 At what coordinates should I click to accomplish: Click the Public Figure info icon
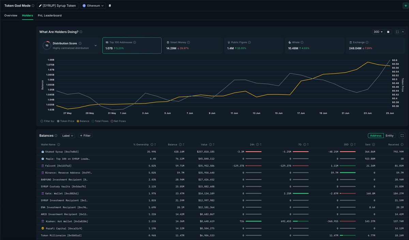point(249,42)
